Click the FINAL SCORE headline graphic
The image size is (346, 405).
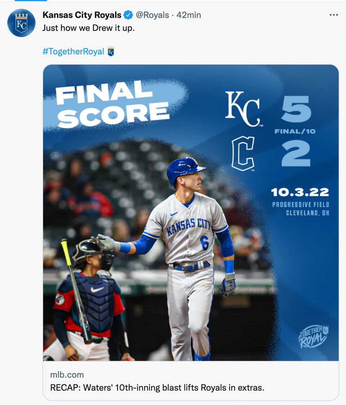112,104
